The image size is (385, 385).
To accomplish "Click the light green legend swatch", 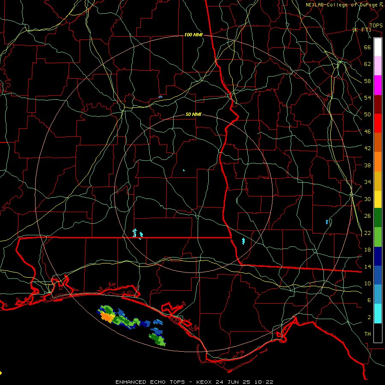I will click(x=378, y=237).
